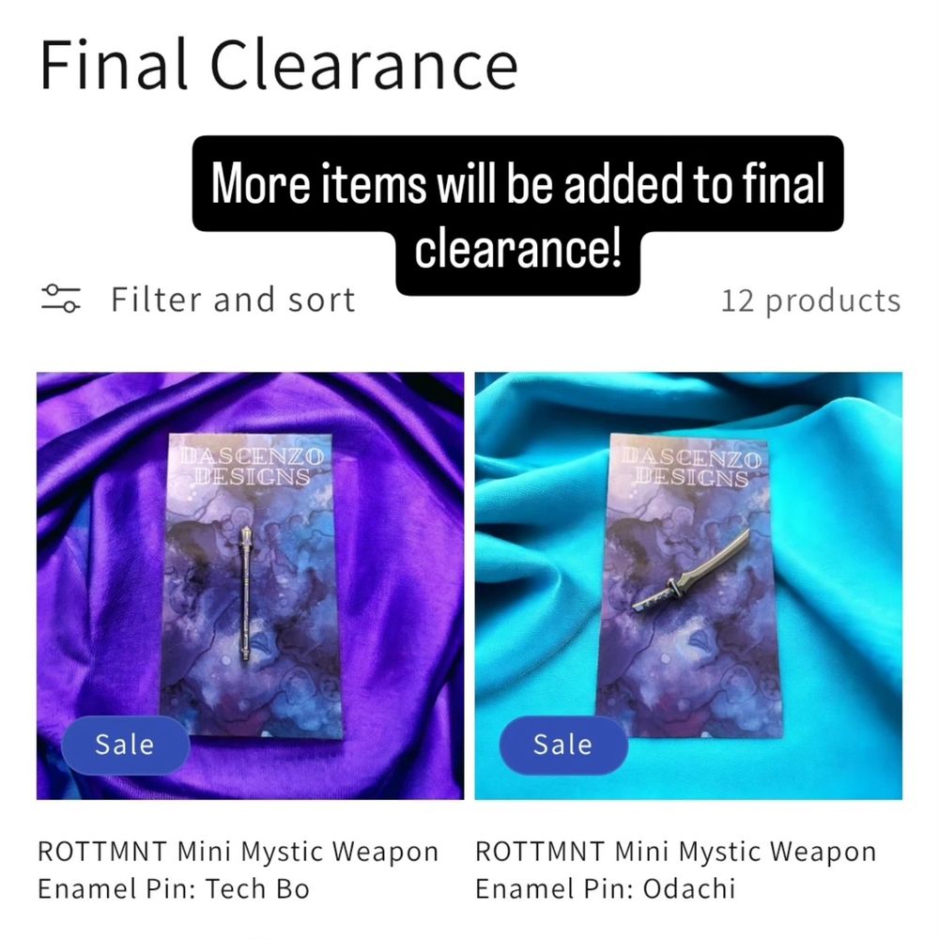
Task: Click the Sale badge on the Tech Bo pin
Action: (x=125, y=745)
